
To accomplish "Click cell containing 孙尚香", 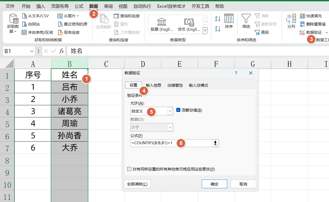I will (70, 135).
